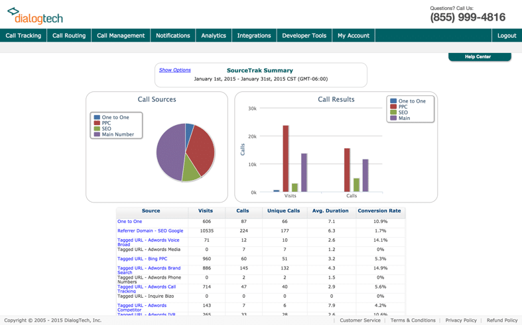Open the Developer Tools menu
Viewport: 522px width, 325px height.
pyautogui.click(x=304, y=36)
